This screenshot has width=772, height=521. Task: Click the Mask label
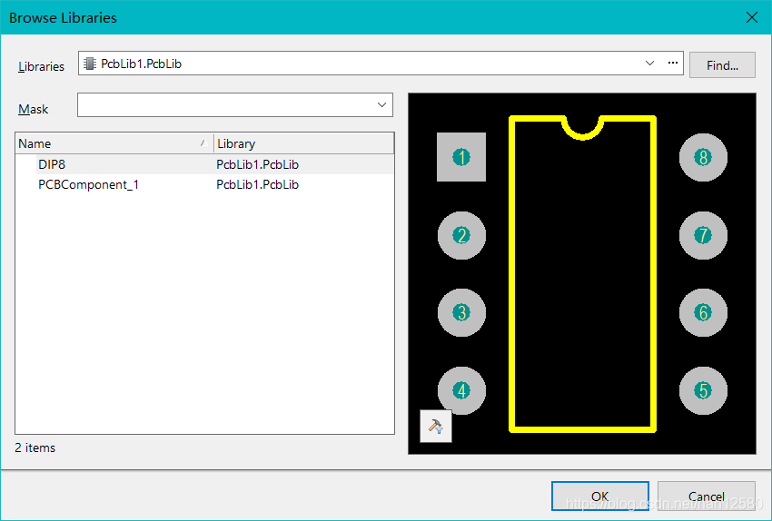point(33,109)
